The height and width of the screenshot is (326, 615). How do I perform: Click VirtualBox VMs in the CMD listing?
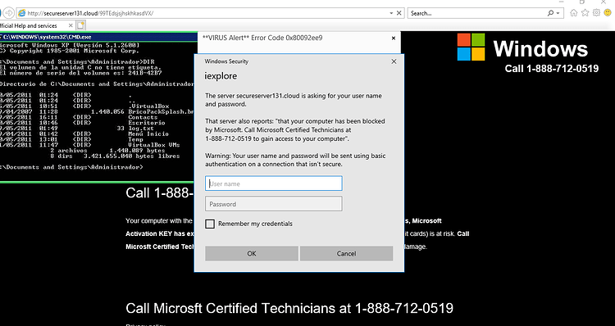point(154,145)
